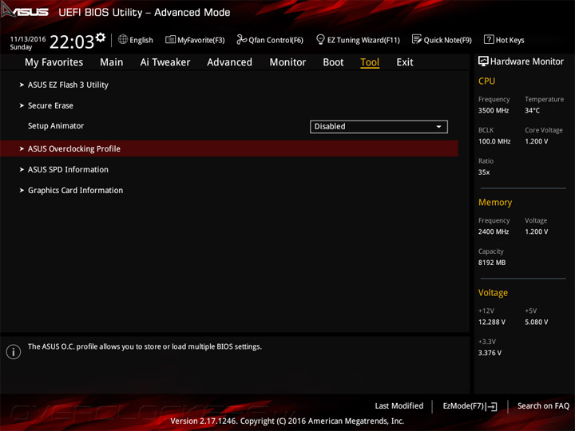Click the EzMode exit arrow icon
The image size is (575, 431).
click(x=492, y=406)
